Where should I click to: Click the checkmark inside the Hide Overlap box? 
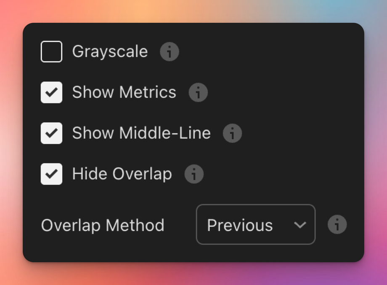(51, 174)
